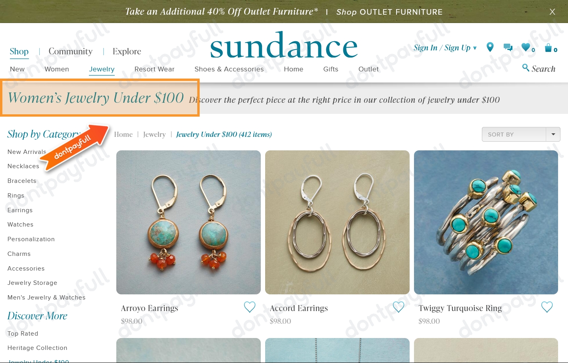The image size is (568, 363).
Task: Close the outlet furniture promo banner
Action: (552, 12)
